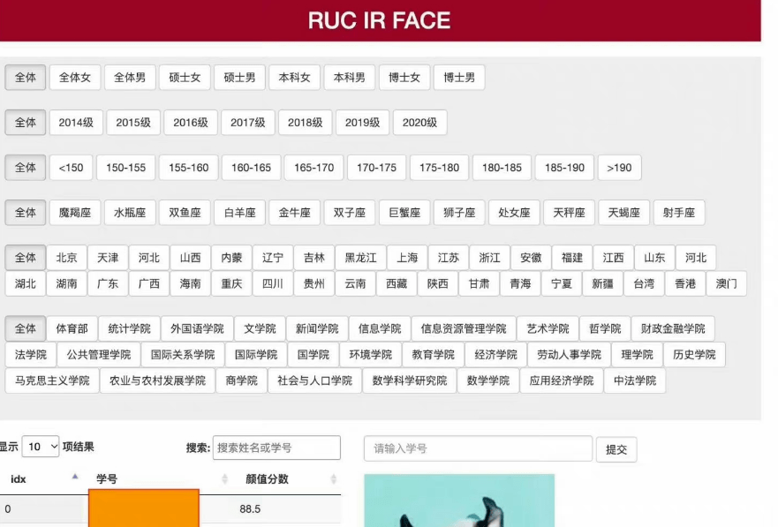This screenshot has width=778, height=527.
Task: Filter by 数学科学研究院
Action: [410, 380]
